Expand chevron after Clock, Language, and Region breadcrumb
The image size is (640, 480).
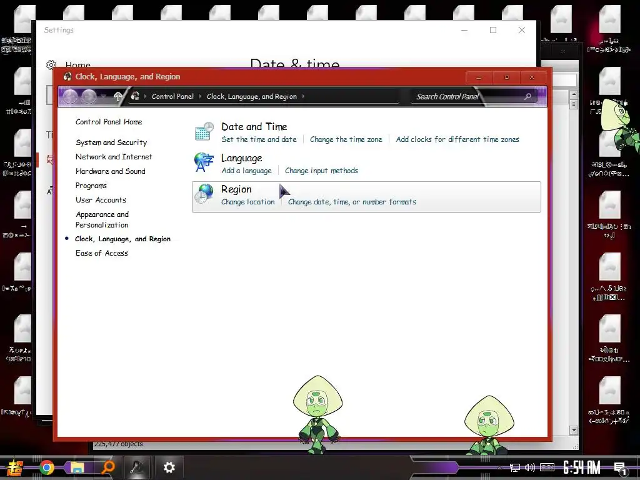point(303,96)
